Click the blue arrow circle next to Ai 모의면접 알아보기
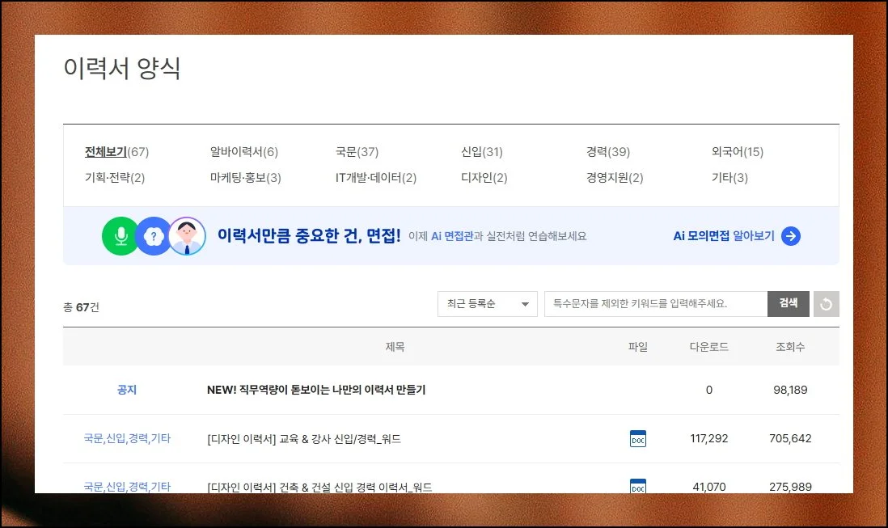Viewport: 888px width, 528px height. pos(791,236)
